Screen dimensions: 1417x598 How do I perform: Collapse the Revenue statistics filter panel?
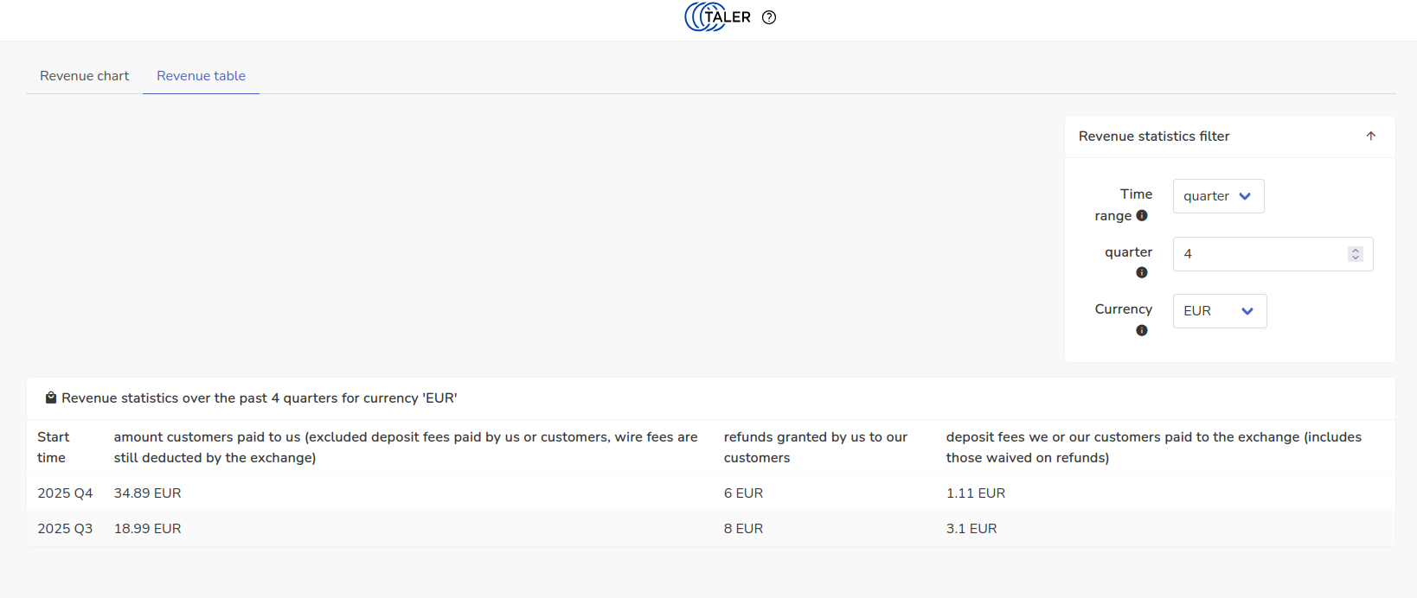coord(1370,137)
